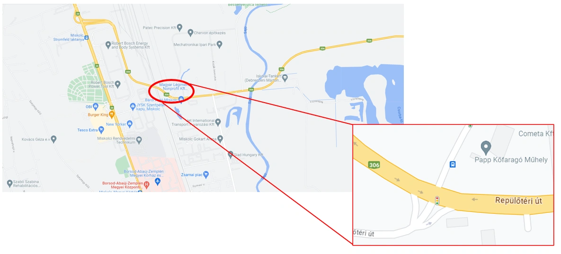The image size is (561, 254).
Task: Click the Papp Kőfaragó Műhely pin
Action: tap(485, 147)
